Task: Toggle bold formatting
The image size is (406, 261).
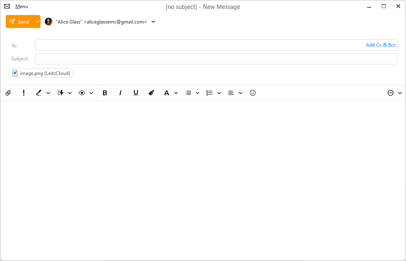Action: 105,93
